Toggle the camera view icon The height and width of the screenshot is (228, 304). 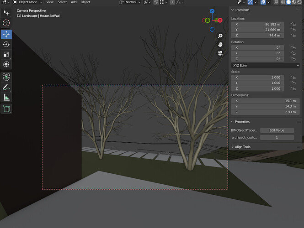pyautogui.click(x=220, y=53)
